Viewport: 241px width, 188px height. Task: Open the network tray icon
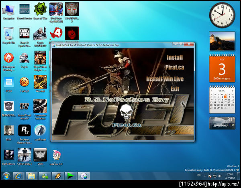(215, 176)
